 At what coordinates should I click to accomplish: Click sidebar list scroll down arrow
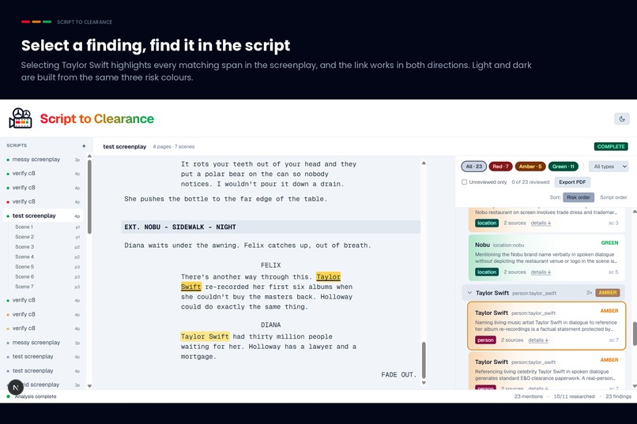(x=89, y=386)
